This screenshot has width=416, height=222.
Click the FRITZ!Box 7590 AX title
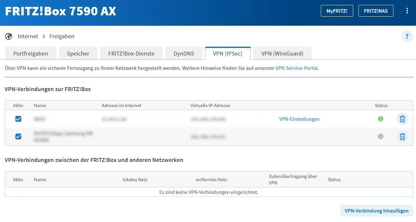click(61, 11)
